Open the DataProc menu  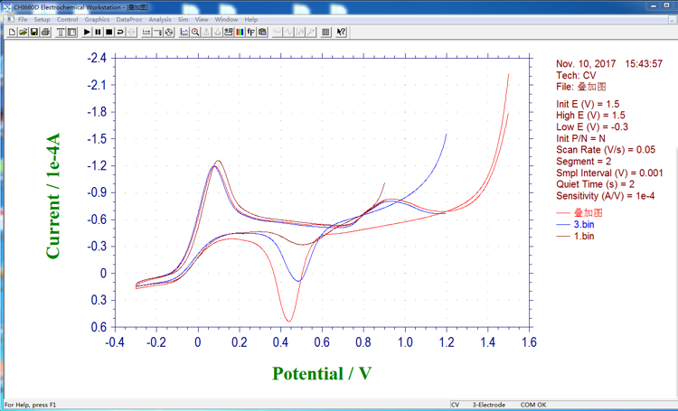[129, 20]
